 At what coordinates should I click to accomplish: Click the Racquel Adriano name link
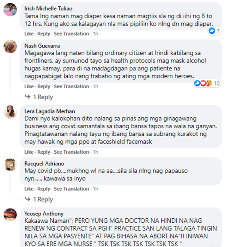[44, 164]
